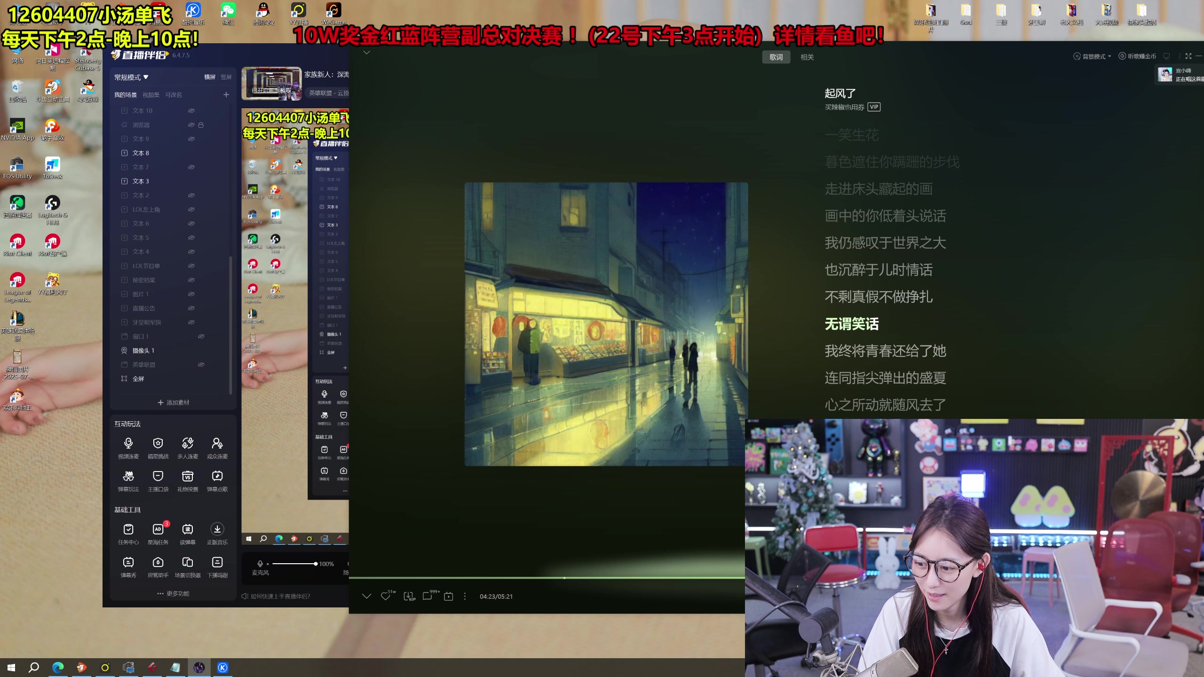Open the 视频连麦 video link tool
1204x677 pixels.
click(128, 448)
